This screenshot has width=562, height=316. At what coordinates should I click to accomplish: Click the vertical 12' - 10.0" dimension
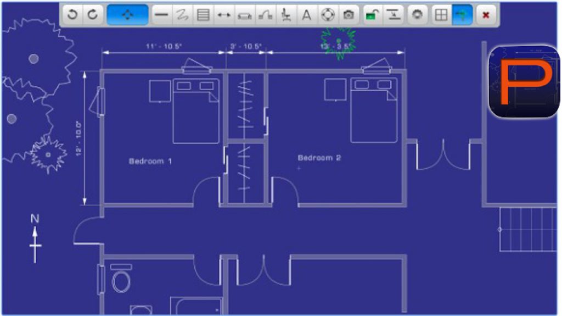coord(79,138)
